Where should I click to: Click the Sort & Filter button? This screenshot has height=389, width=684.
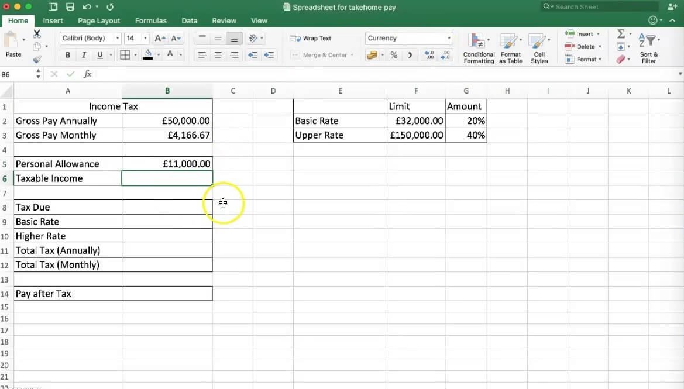pyautogui.click(x=648, y=48)
